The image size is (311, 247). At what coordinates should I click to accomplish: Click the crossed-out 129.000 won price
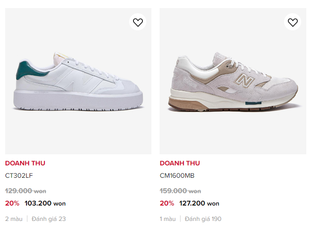point(26,191)
